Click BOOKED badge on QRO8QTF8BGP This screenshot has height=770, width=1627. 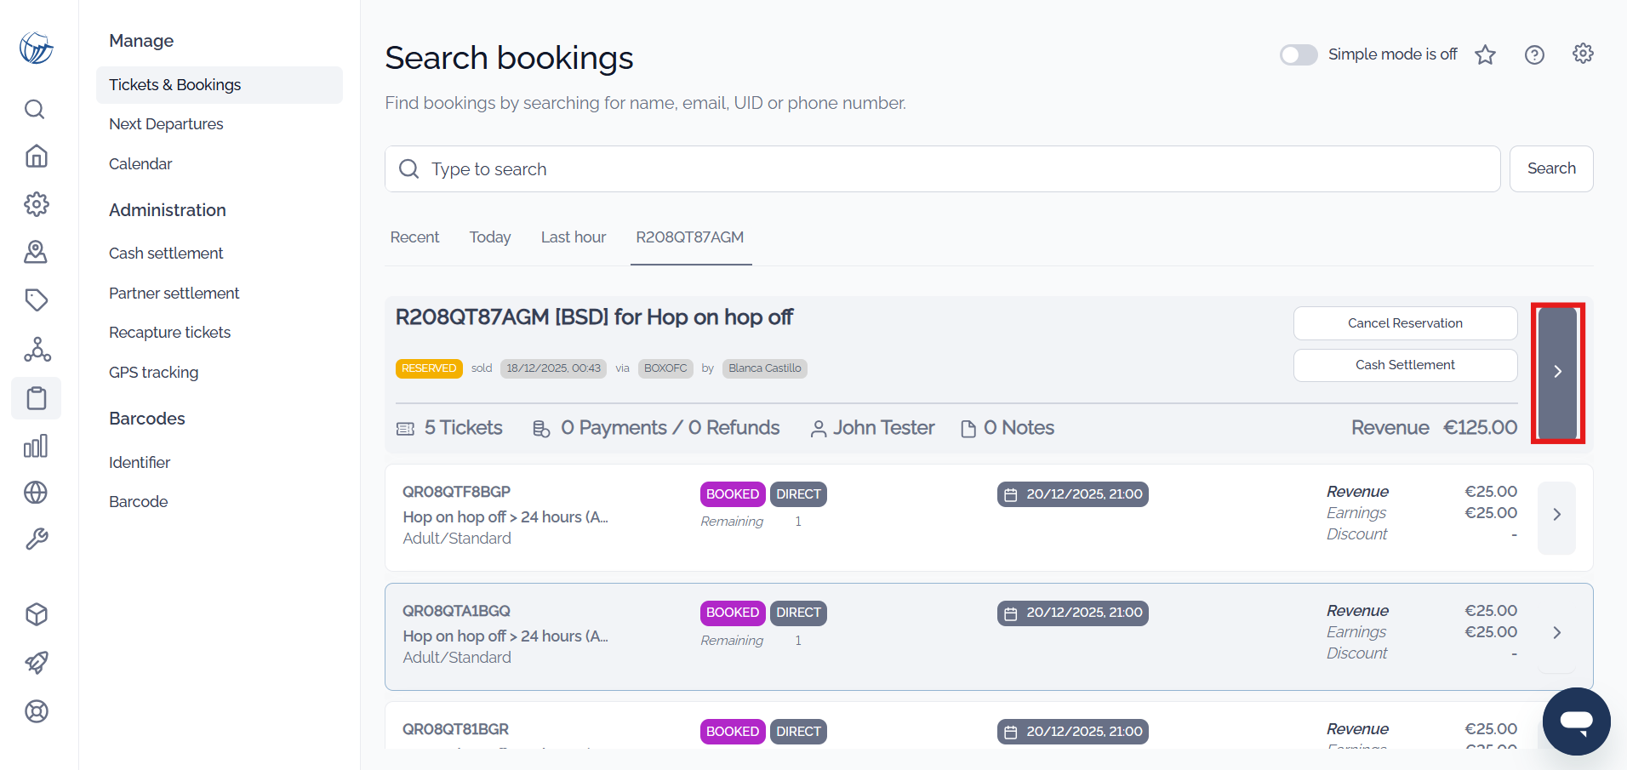(x=733, y=494)
